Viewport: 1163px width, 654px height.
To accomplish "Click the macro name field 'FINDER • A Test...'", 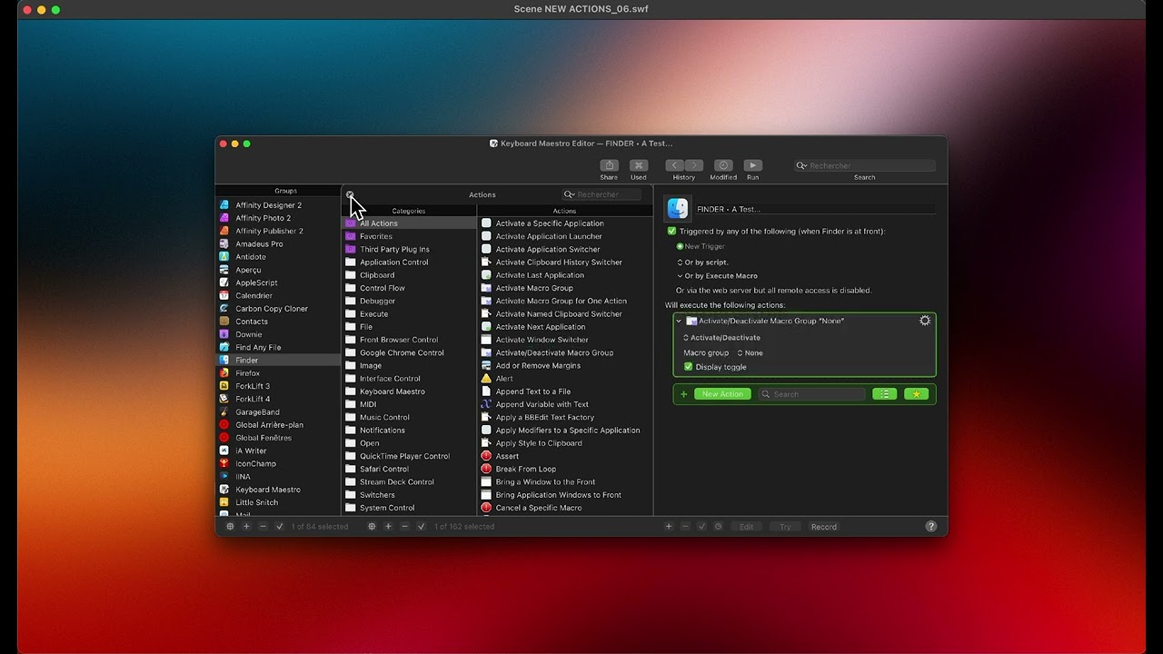I will point(816,209).
